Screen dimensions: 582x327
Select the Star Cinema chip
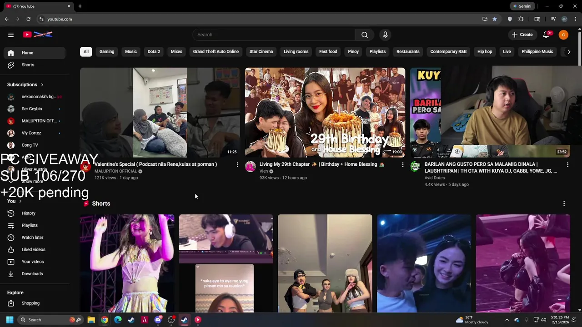tap(261, 51)
